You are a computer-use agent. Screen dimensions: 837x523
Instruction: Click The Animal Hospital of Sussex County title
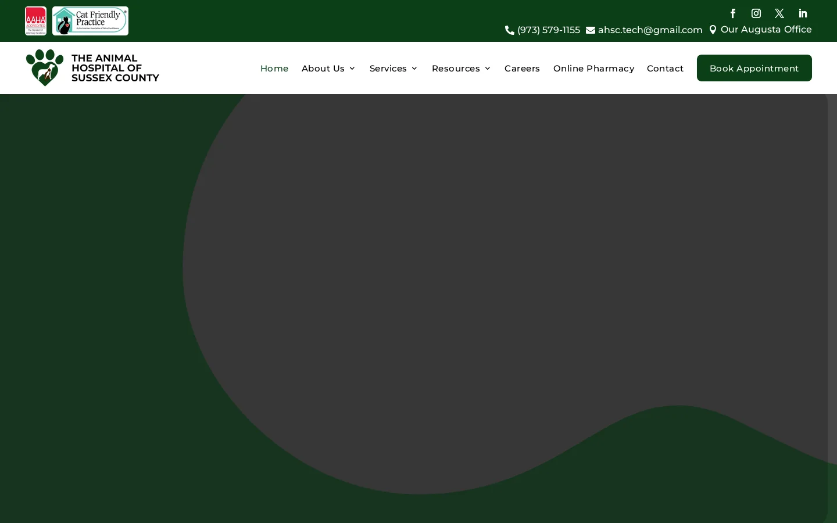(x=115, y=68)
